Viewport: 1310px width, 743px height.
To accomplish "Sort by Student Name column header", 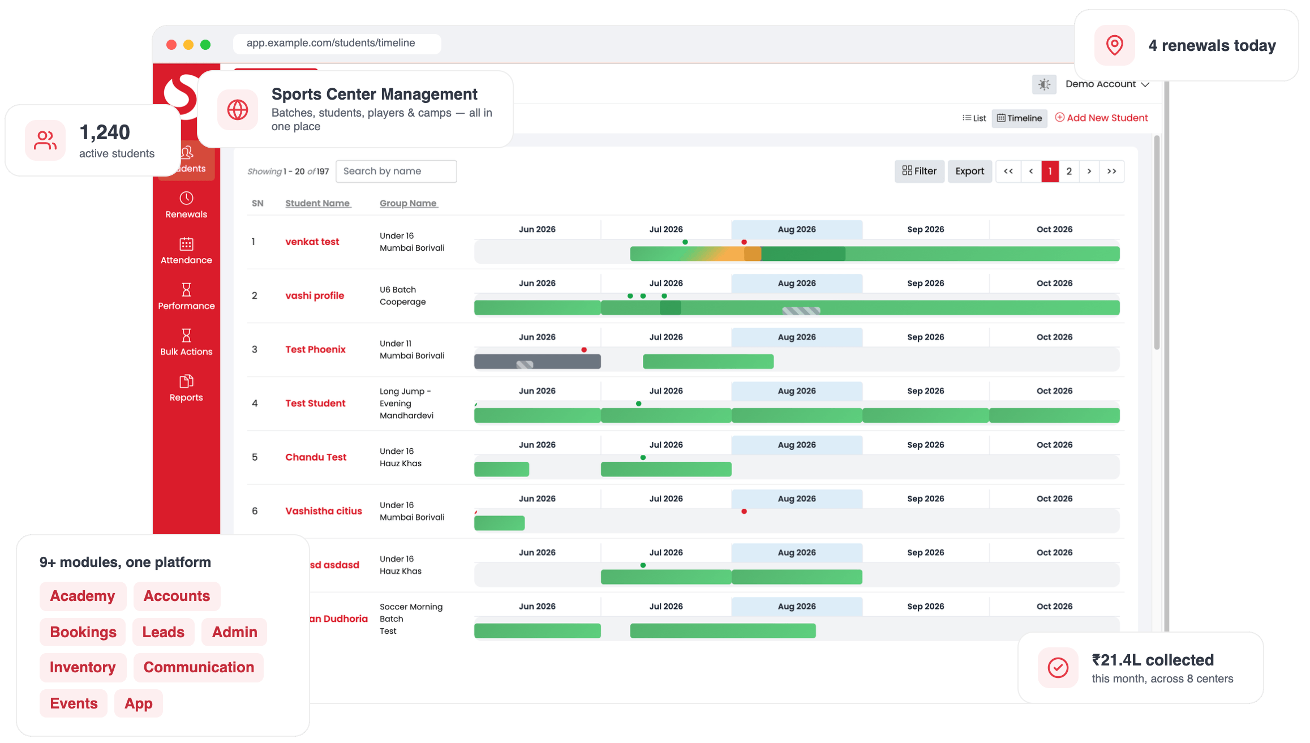I will tap(318, 203).
